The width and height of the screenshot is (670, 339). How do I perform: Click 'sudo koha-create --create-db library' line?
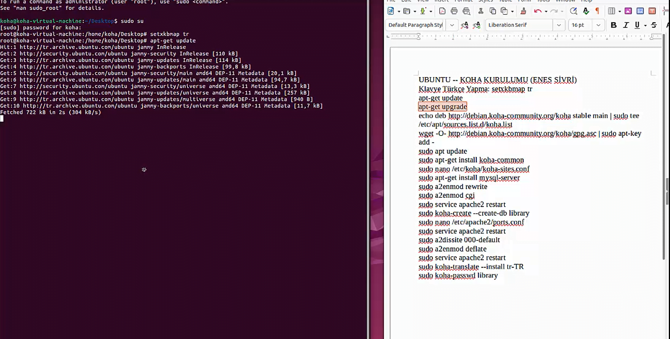coord(474,213)
